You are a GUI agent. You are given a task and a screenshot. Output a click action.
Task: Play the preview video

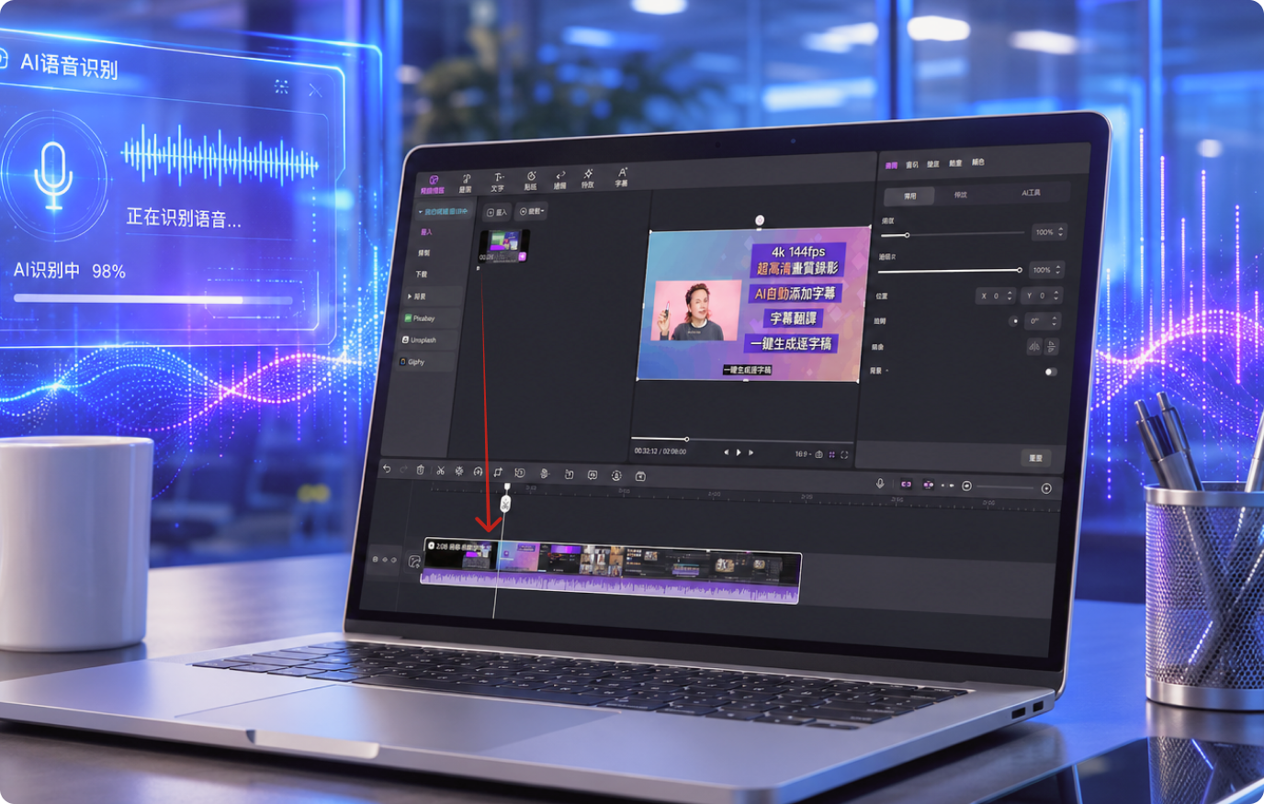pos(739,452)
